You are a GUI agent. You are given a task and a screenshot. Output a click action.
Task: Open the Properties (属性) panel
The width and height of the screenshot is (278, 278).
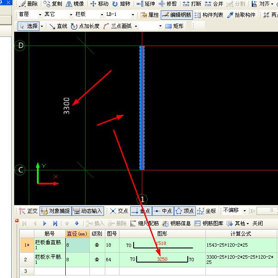[150, 15]
